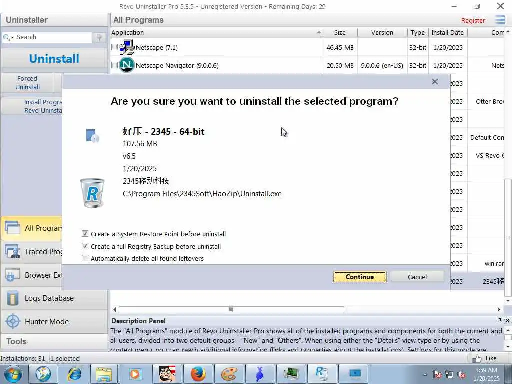
Task: Open the globe browser icon on the taskbar
Action: tap(43, 374)
